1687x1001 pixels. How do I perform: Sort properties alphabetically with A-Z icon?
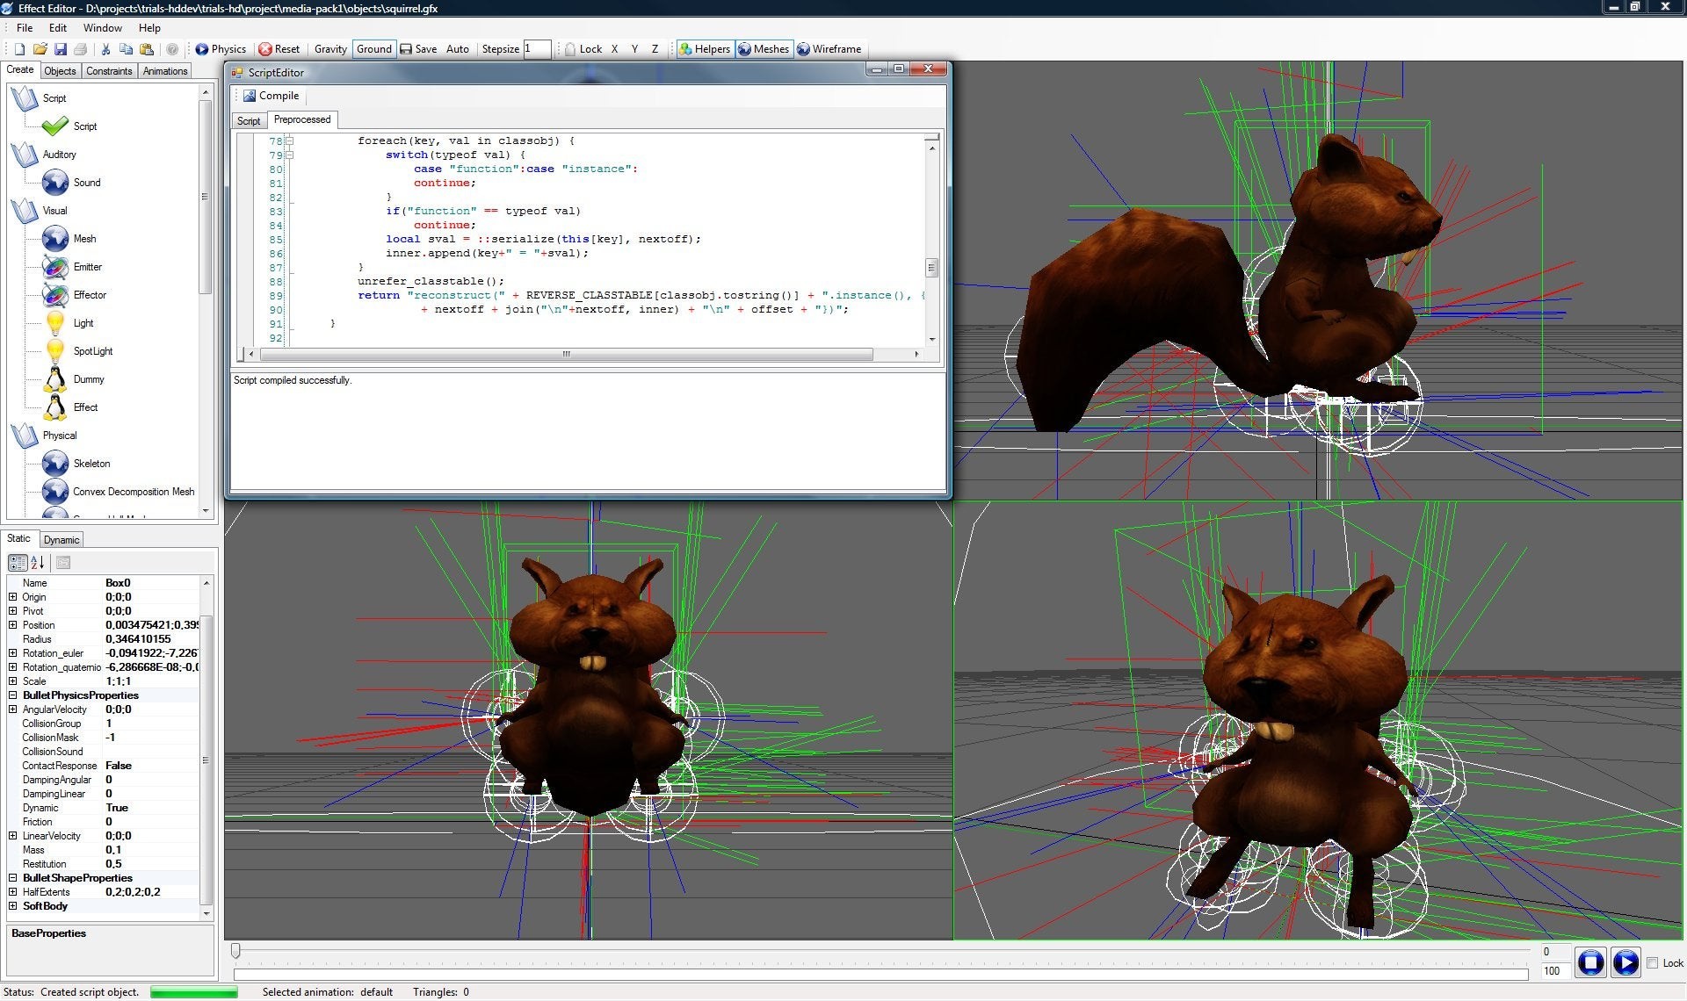[x=38, y=563]
